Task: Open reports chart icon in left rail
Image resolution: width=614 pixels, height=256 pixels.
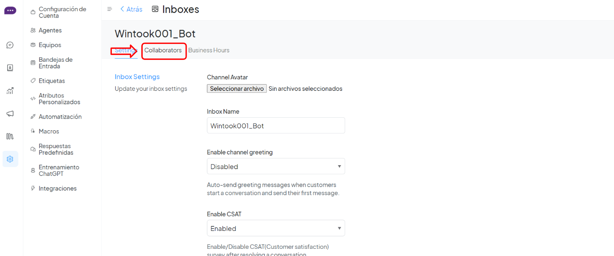Action: coord(10,91)
